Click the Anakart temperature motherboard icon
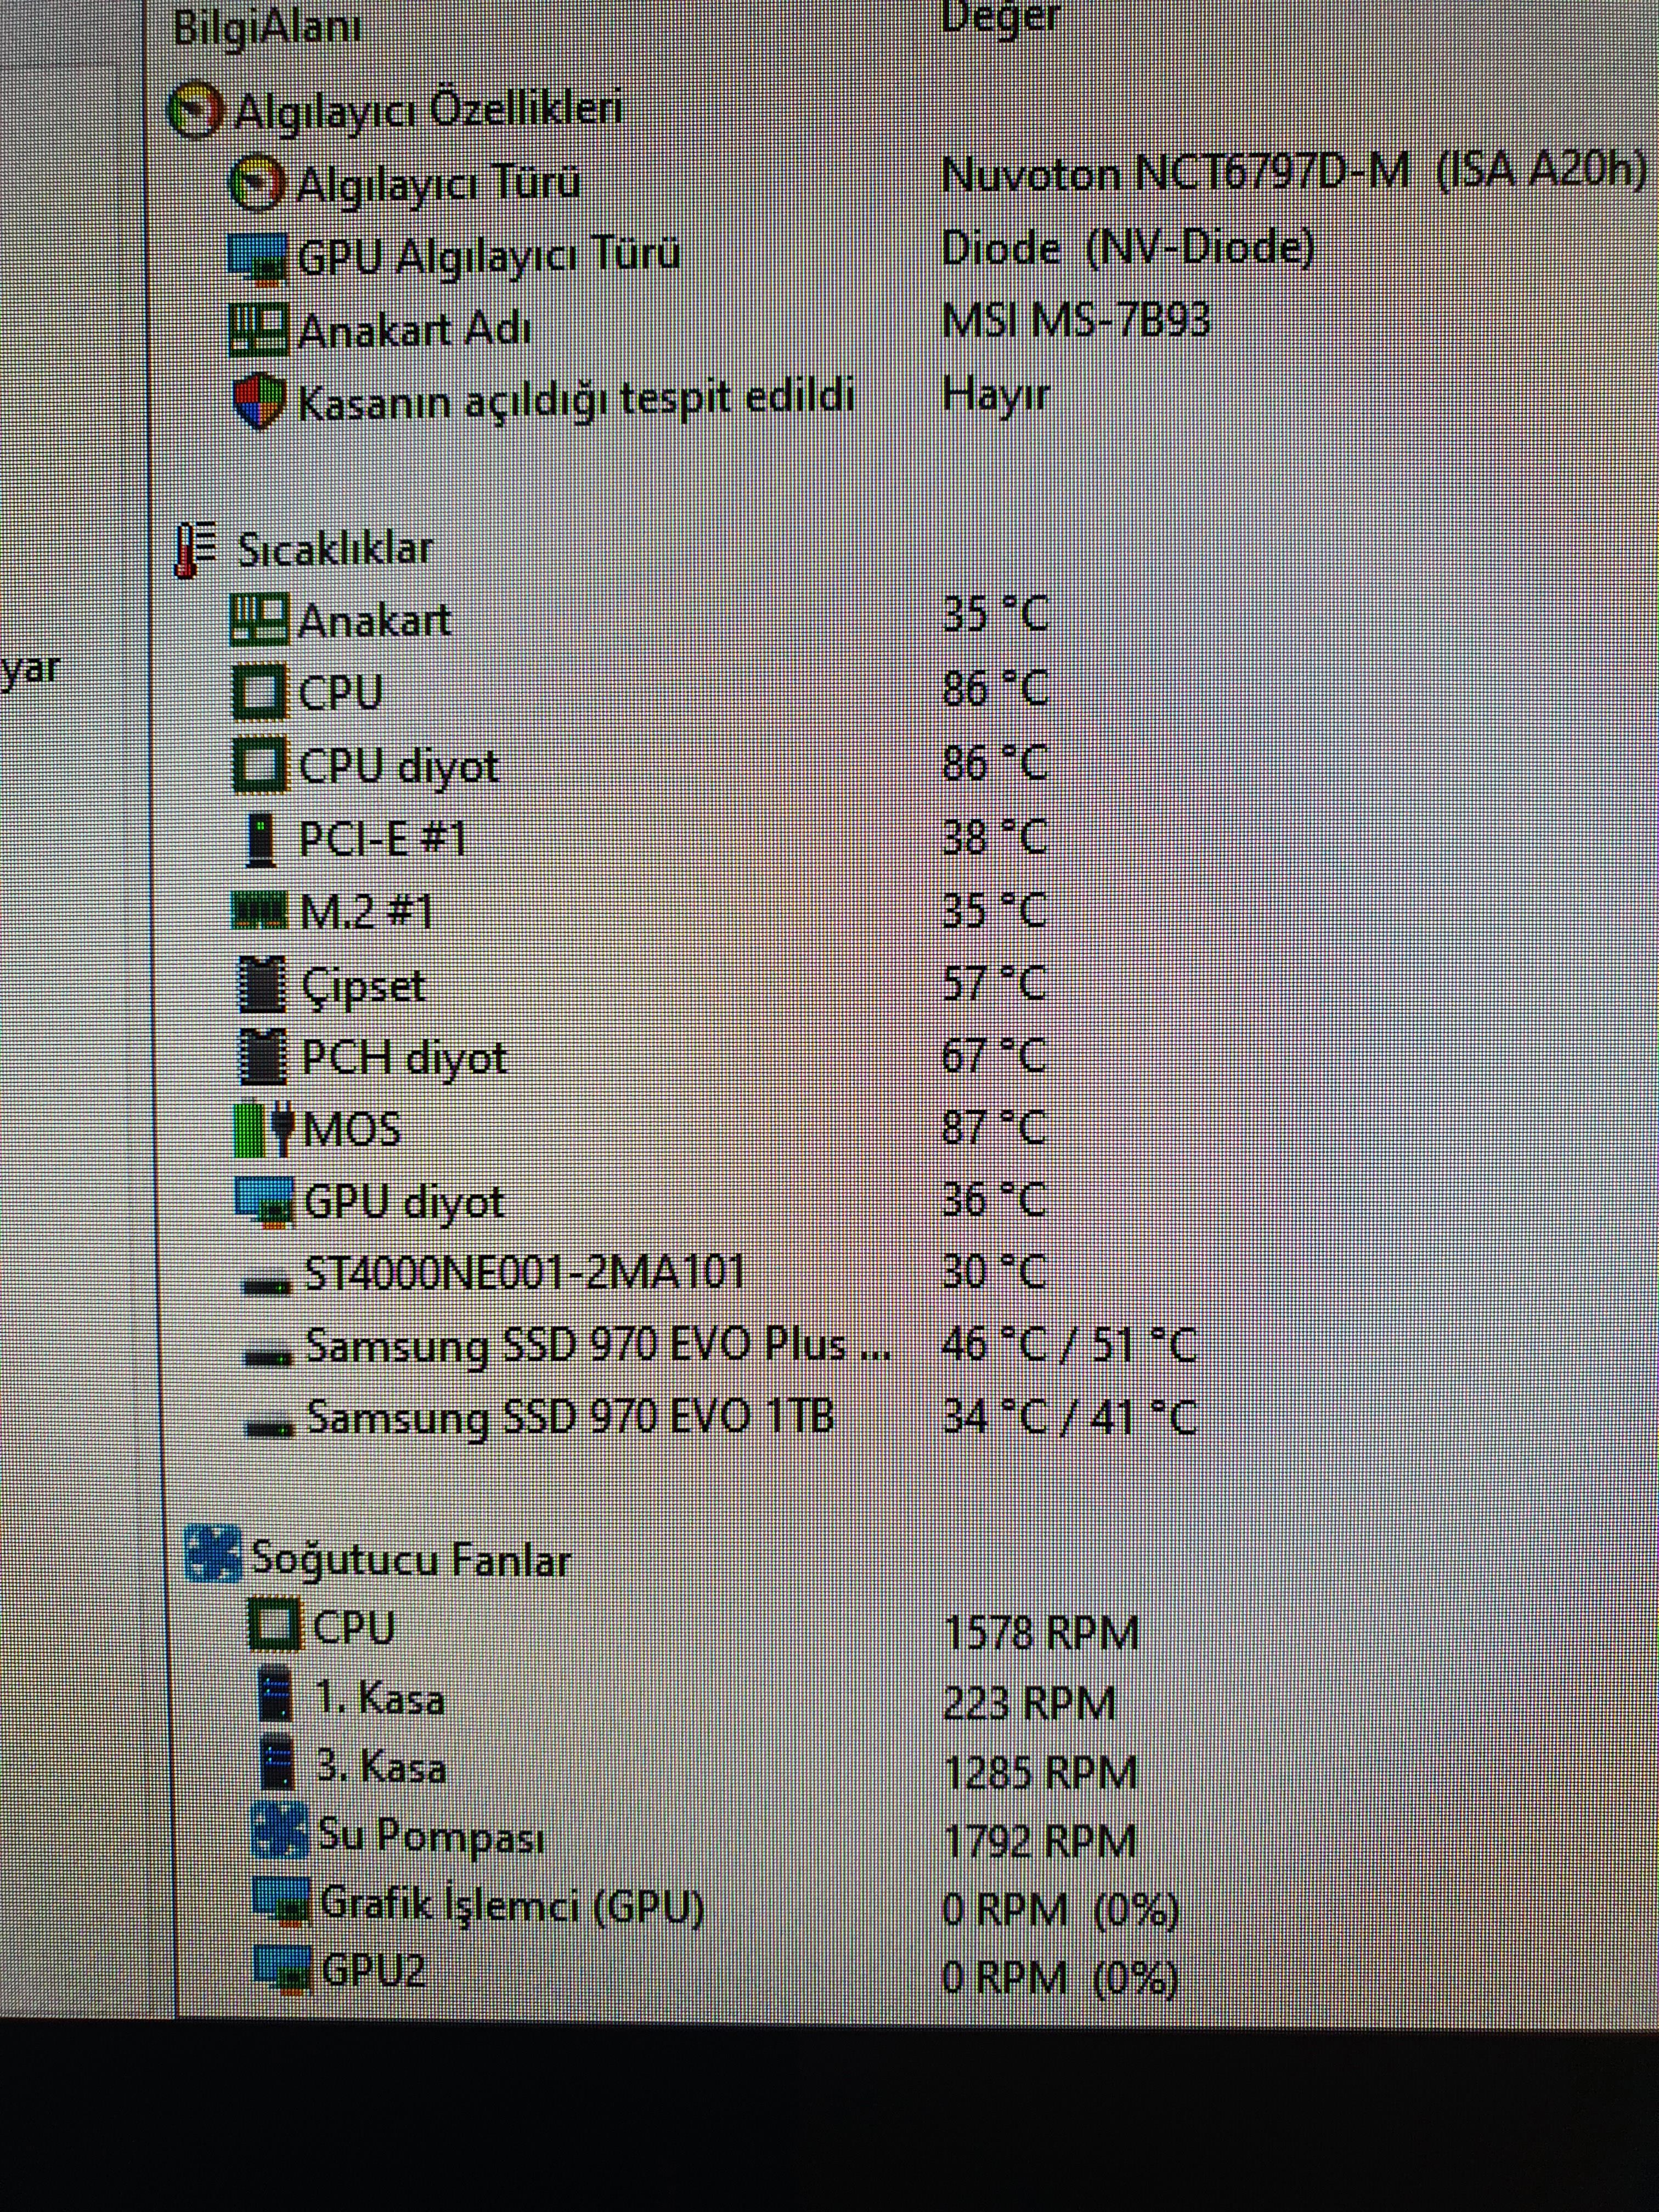The height and width of the screenshot is (2212, 1659). pos(260,620)
